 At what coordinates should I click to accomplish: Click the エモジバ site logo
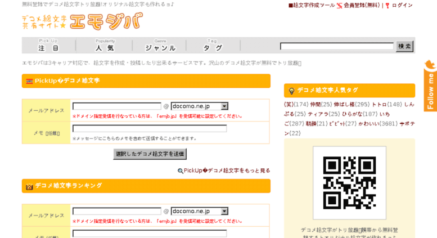pyautogui.click(x=82, y=22)
